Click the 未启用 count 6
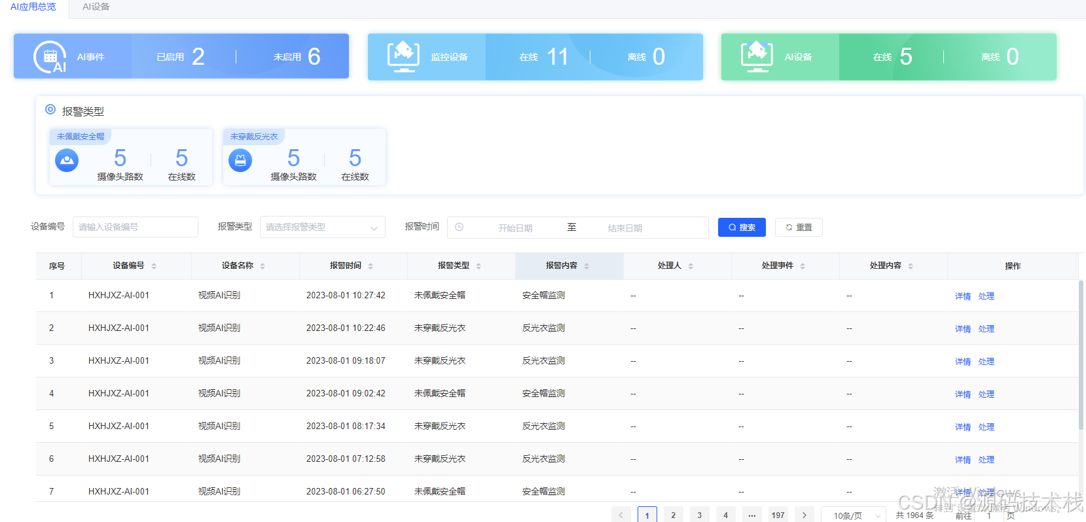Viewport: 1086px width, 522px height. coord(314,57)
